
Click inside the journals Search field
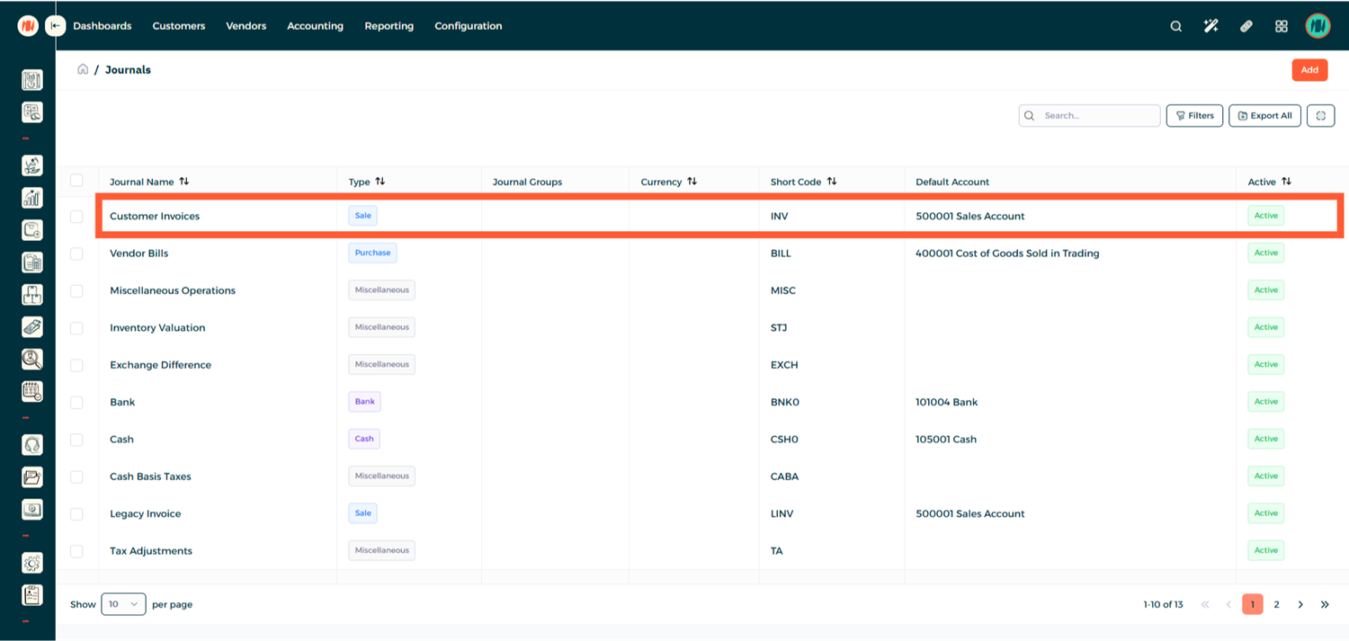(1099, 116)
